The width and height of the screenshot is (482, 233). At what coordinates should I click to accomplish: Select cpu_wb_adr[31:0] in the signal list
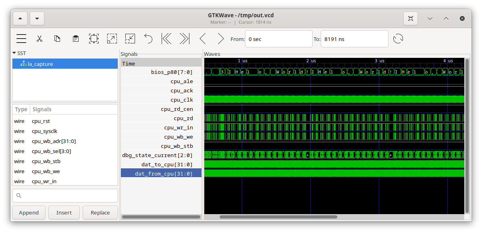[x=54, y=141]
